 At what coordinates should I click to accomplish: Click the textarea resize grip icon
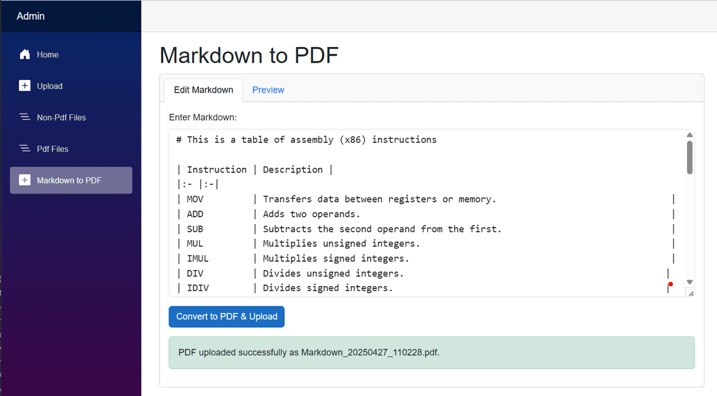point(691,293)
